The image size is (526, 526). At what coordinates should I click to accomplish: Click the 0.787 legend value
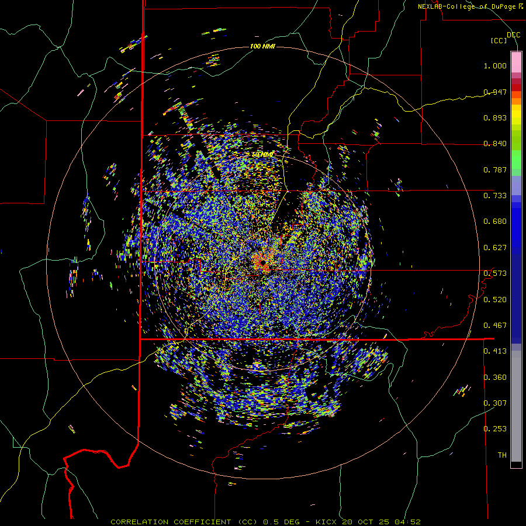495,169
